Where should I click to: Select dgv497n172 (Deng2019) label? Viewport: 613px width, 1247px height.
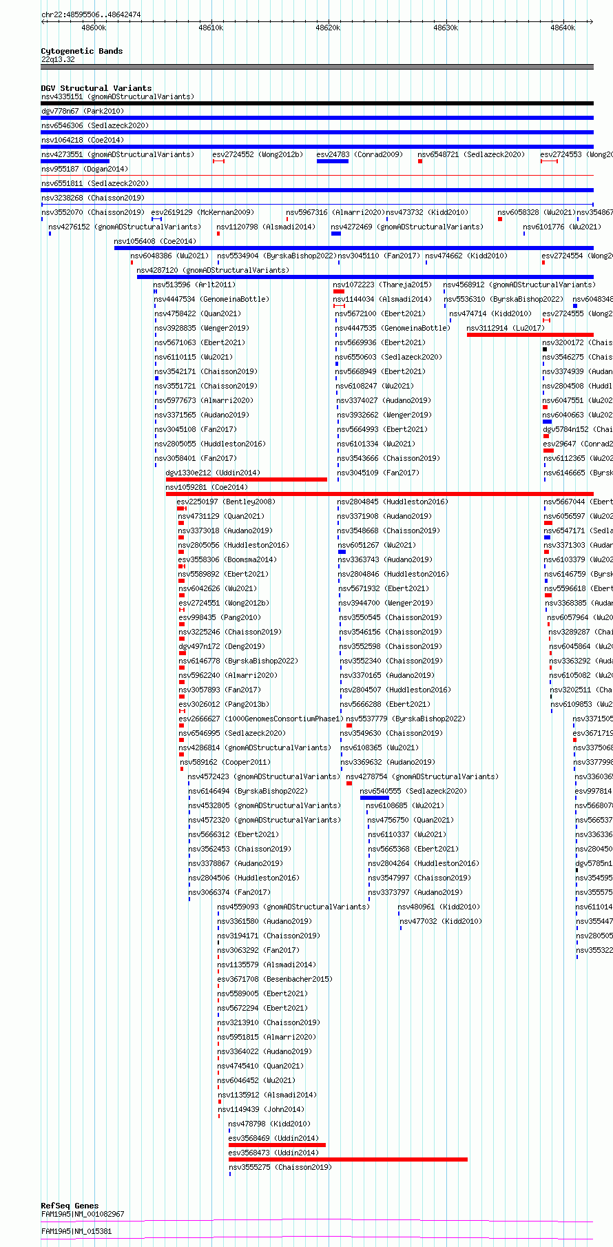click(x=222, y=646)
